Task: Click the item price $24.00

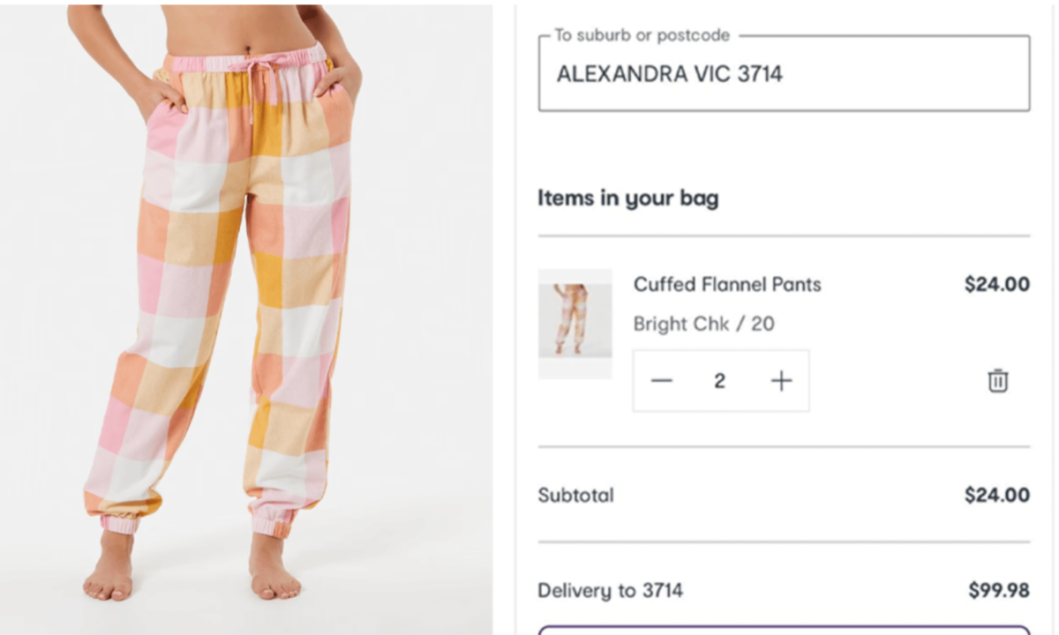Action: pos(996,284)
